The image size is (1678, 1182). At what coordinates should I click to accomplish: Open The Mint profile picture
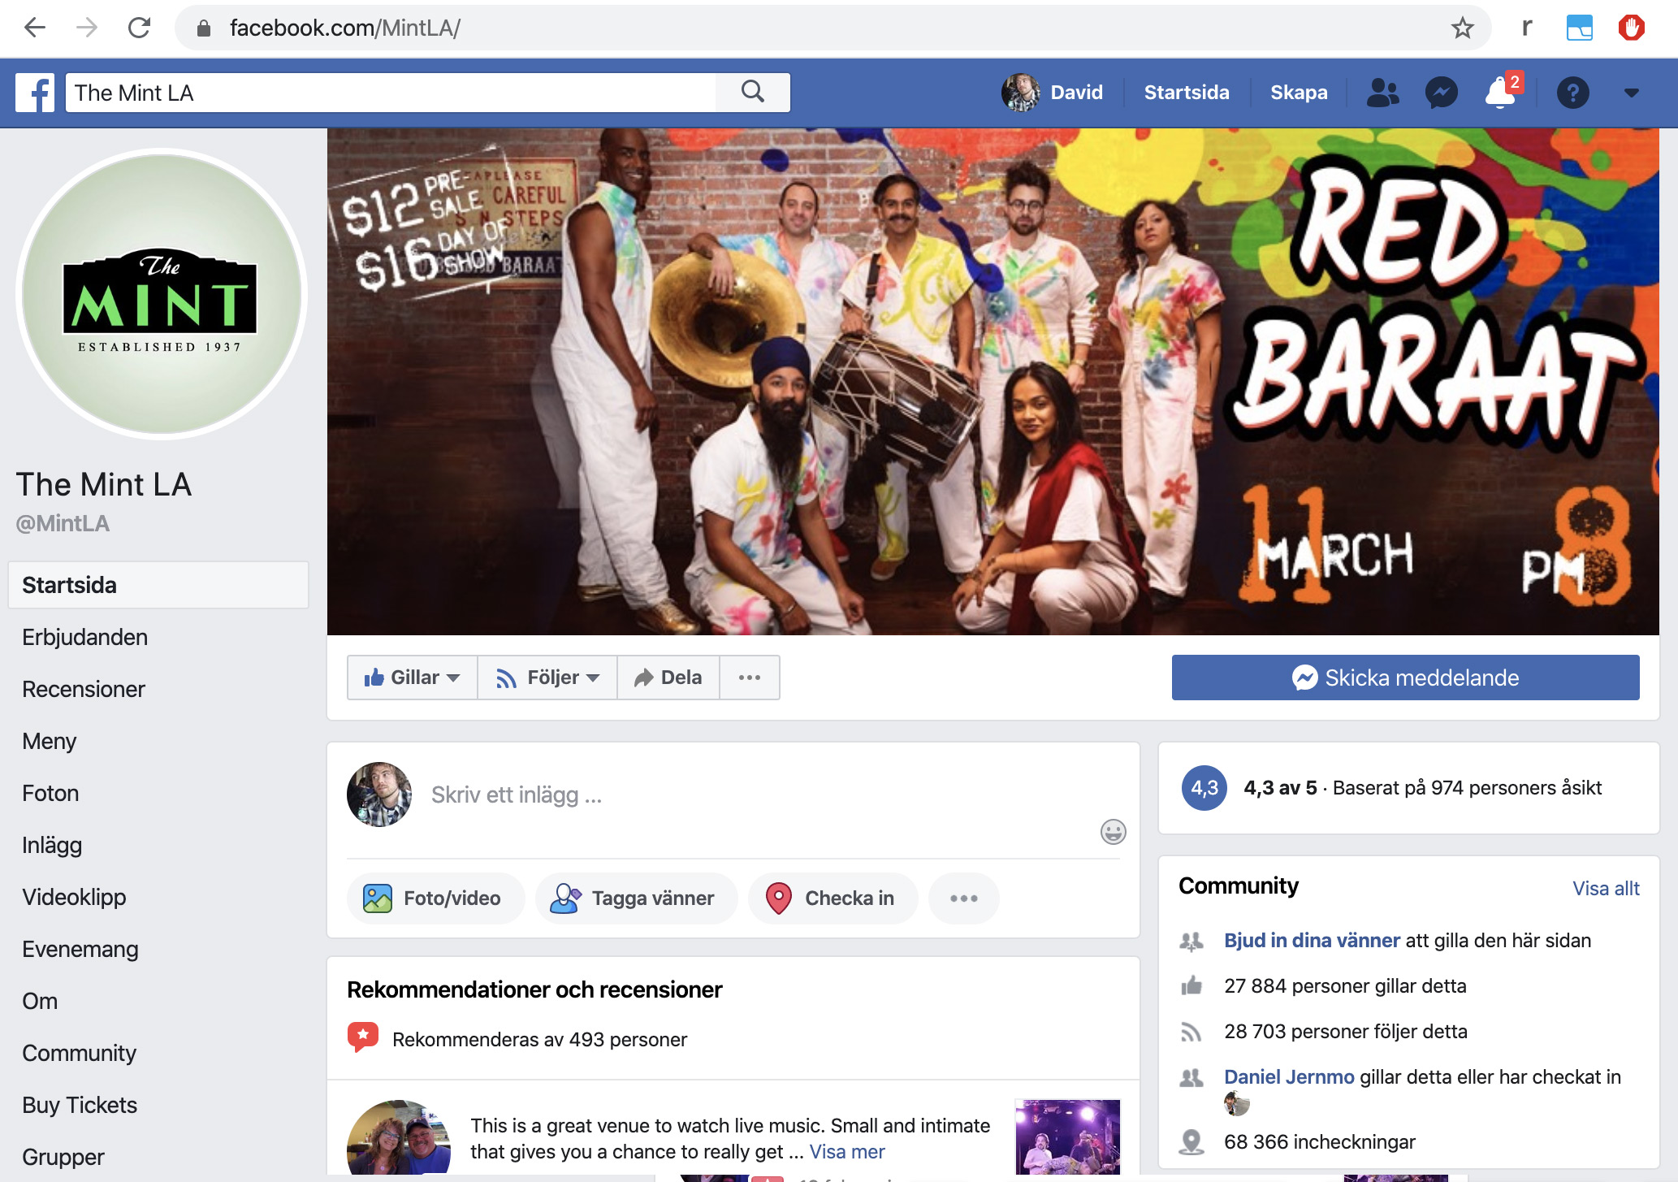pyautogui.click(x=162, y=294)
